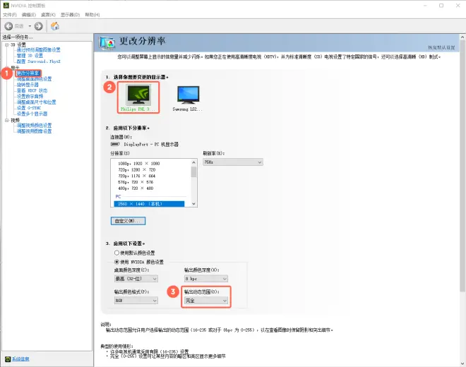The height and width of the screenshot is (367, 466).
Task: Select the Samsung monitor icon
Action: [188, 95]
